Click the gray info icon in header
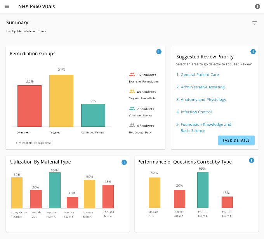 tap(257, 6)
